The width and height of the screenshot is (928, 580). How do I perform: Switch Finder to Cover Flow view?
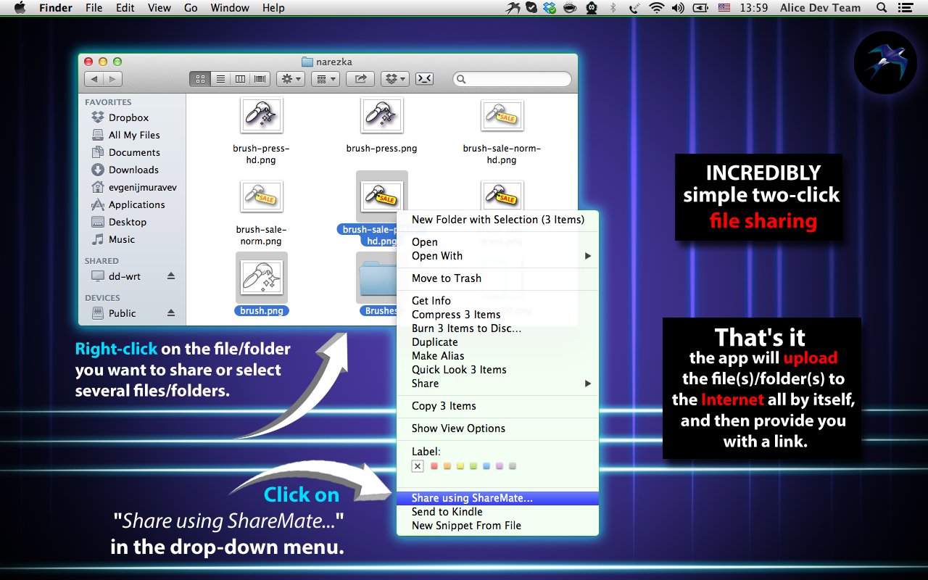[259, 79]
